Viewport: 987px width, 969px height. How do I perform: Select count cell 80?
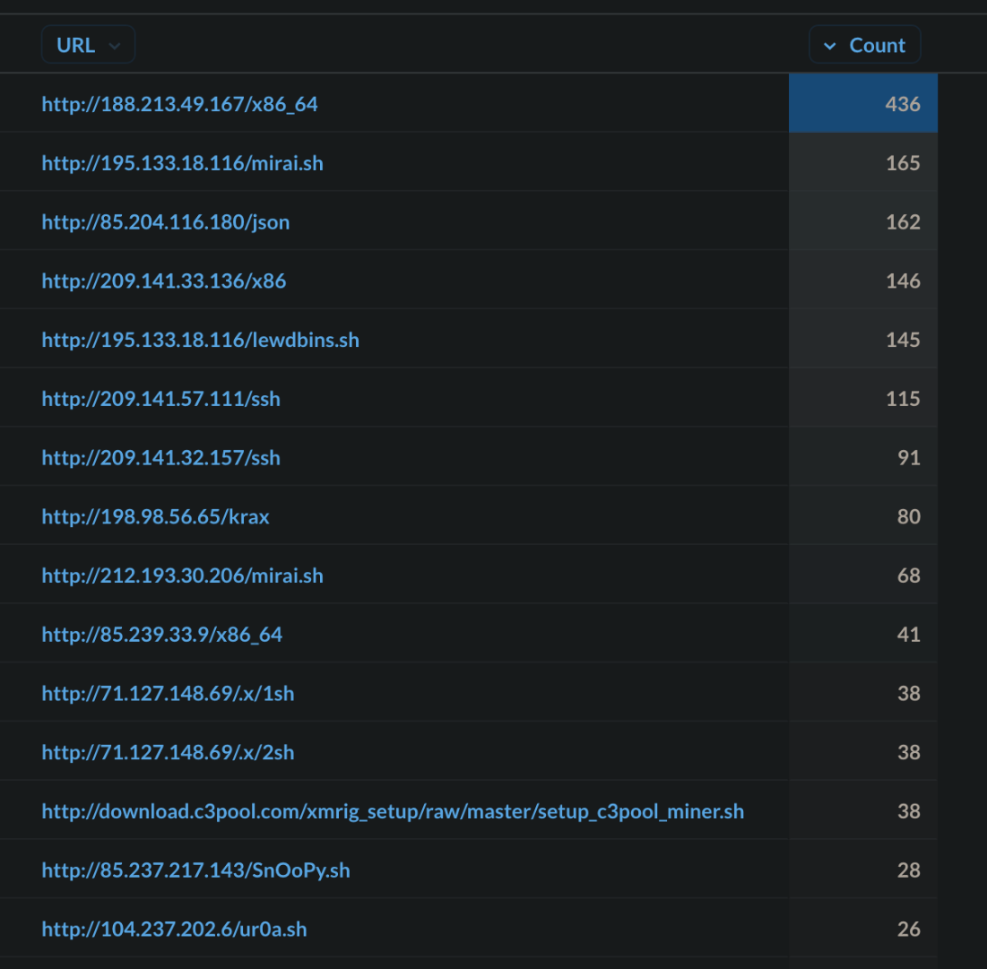click(863, 516)
